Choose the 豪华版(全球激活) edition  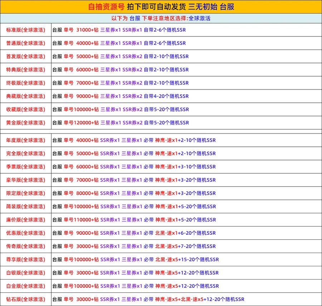[x=26, y=180]
